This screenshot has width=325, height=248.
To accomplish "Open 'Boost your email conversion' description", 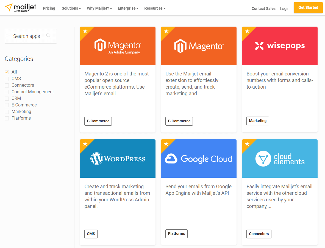I will [x=280, y=80].
